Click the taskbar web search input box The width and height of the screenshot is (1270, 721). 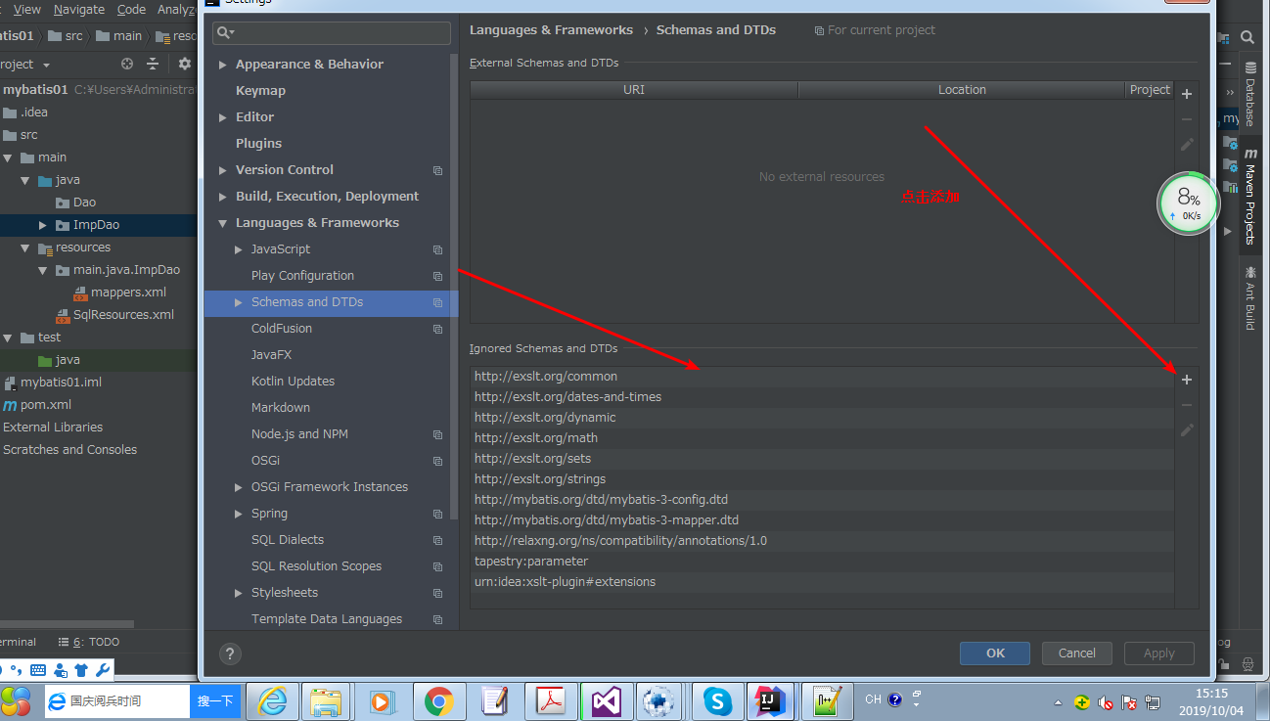[117, 700]
